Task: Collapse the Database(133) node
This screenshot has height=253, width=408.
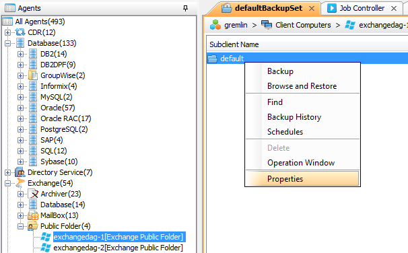Action: (7, 44)
